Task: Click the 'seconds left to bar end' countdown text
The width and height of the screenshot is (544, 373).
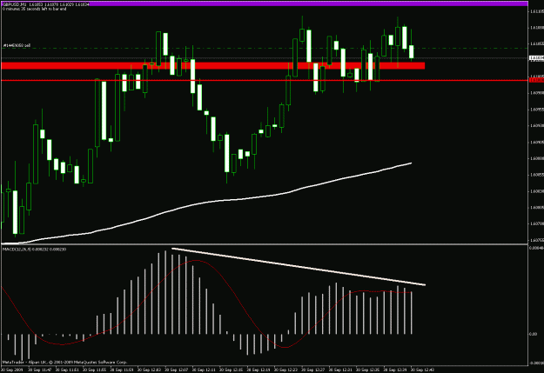Action: tap(34, 9)
